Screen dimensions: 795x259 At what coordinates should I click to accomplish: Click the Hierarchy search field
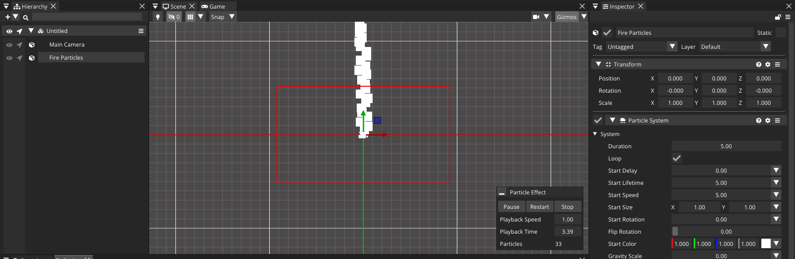coord(87,17)
